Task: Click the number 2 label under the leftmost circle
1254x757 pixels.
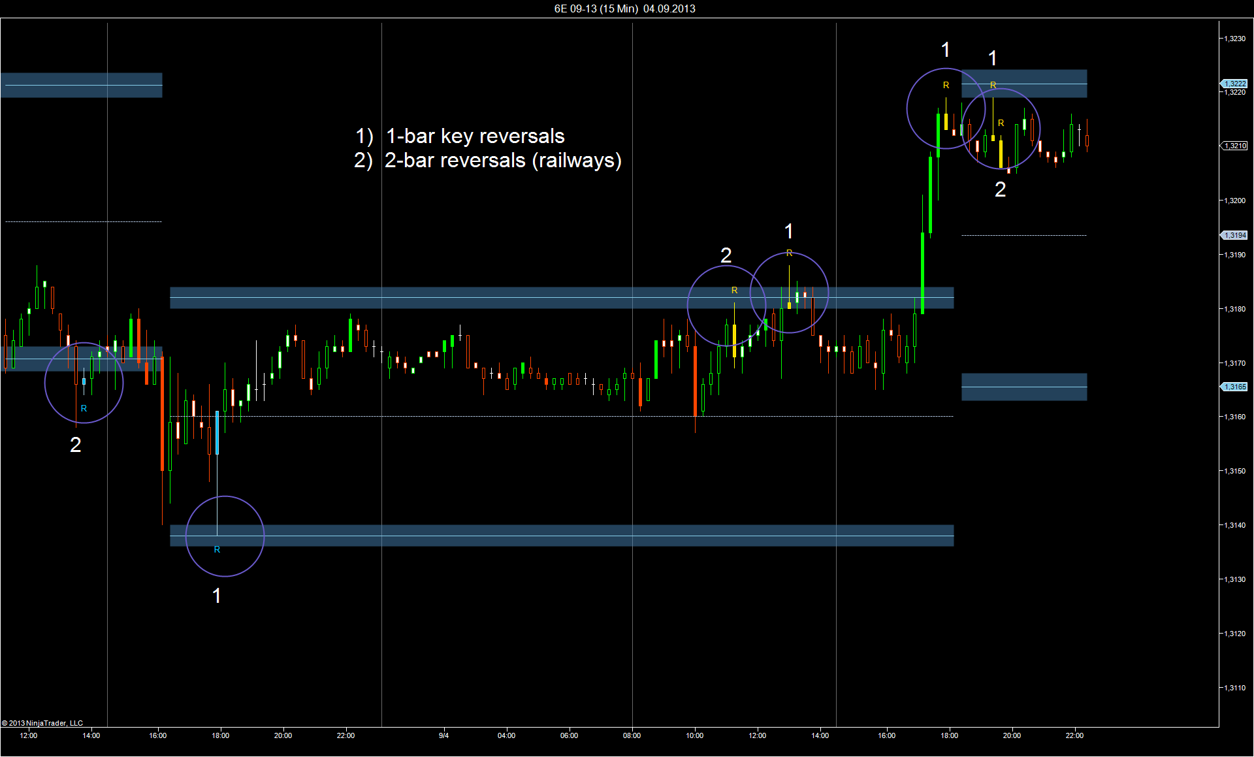Action: 76,445
